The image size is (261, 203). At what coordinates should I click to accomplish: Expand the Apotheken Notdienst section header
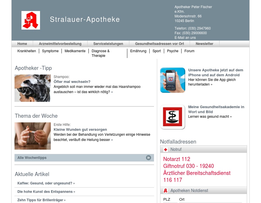tap(203, 191)
